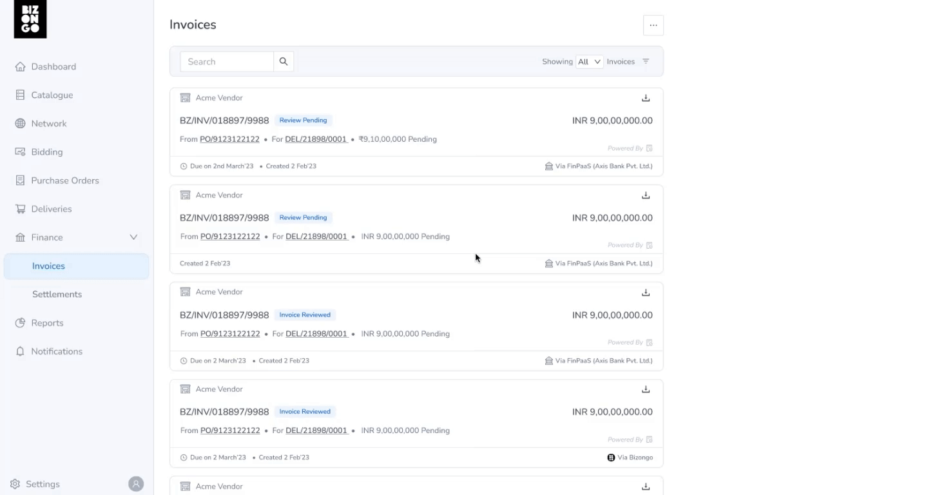Image resolution: width=928 pixels, height=495 pixels.
Task: Collapse the Finance menu chevron
Action: pyautogui.click(x=133, y=237)
